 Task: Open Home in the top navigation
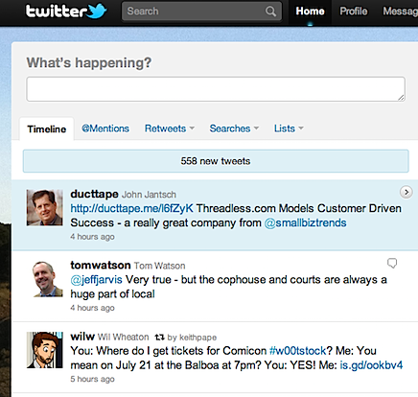310,12
